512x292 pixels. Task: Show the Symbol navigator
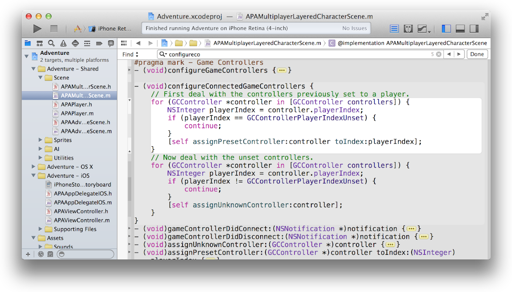pos(39,43)
